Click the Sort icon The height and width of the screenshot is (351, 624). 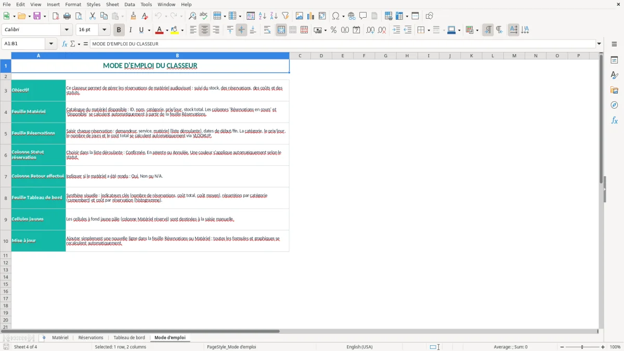coord(251,16)
